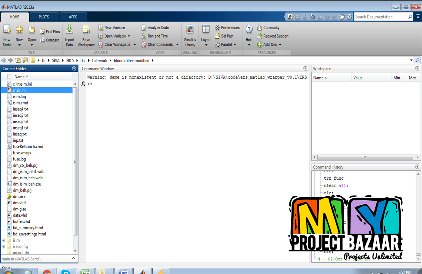Open the Layout menu

(206, 36)
